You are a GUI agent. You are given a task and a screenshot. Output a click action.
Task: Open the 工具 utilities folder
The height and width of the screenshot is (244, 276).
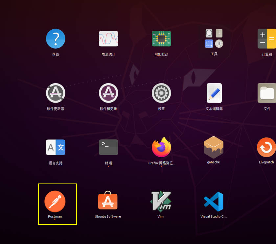[x=214, y=38]
